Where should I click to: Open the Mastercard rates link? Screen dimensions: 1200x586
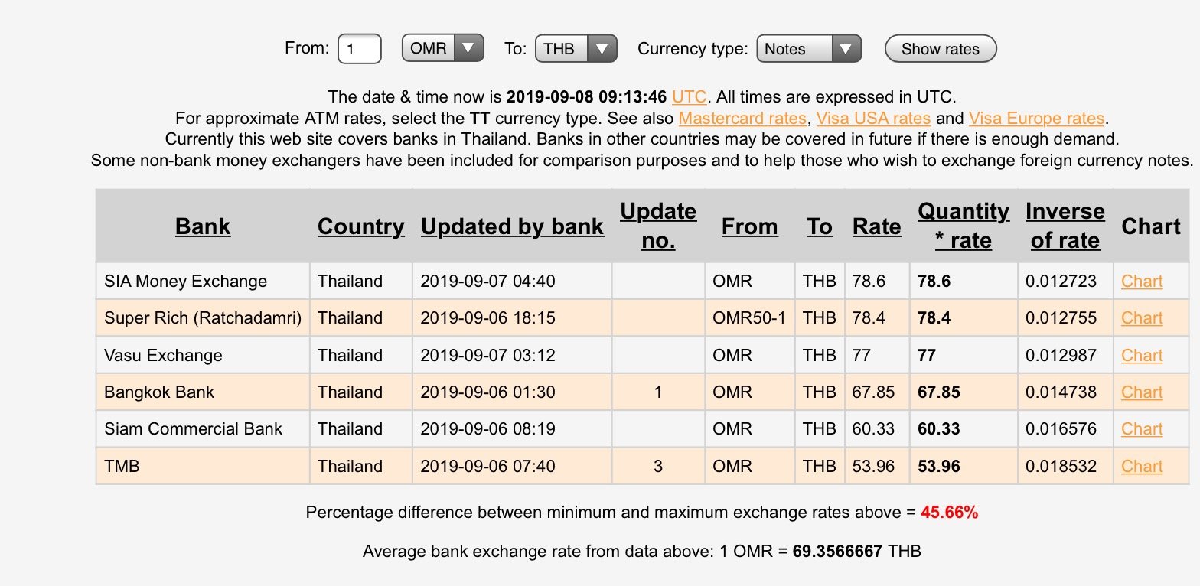click(x=742, y=119)
